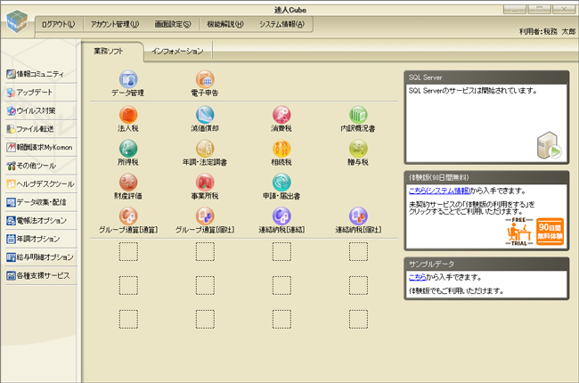Launch 内訳概況書 icon

coord(358,116)
